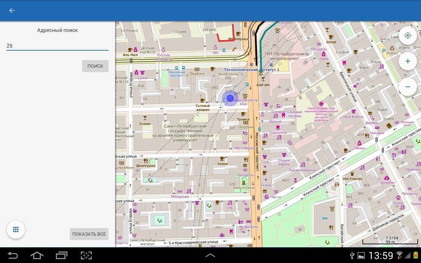The width and height of the screenshot is (421, 263).
Task: Tap the blue location dot on the map
Action: [x=230, y=98]
